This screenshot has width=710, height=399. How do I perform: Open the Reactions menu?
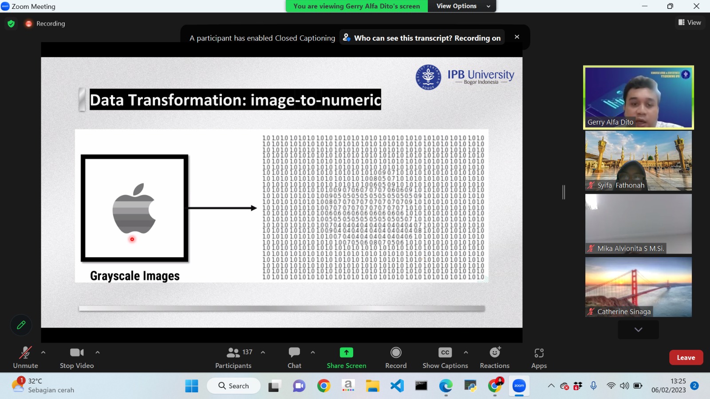coord(495,358)
